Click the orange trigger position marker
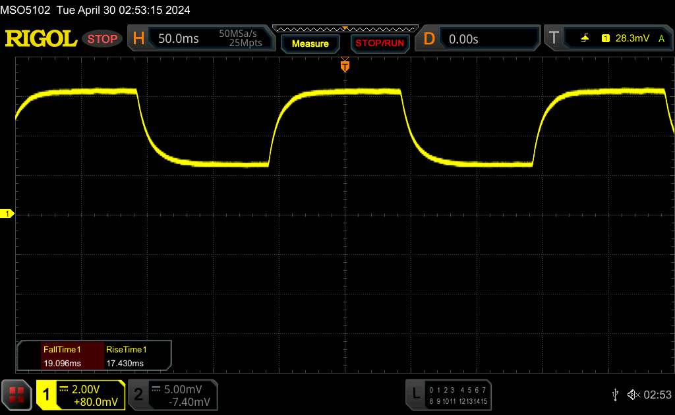 344,66
